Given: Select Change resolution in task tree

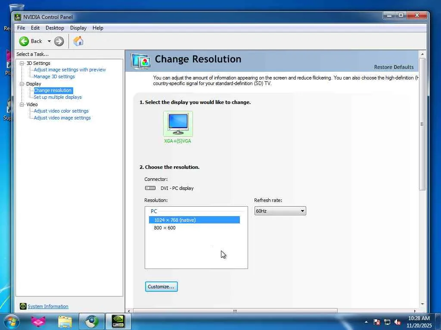Looking at the screenshot, I should (x=53, y=90).
